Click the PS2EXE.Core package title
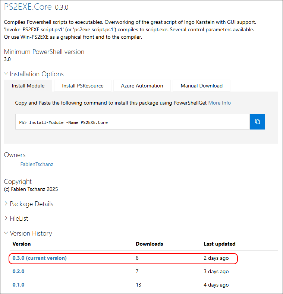This screenshot has height=294, width=283. click(28, 7)
